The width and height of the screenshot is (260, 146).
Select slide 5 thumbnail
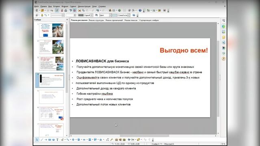tap(51, 97)
